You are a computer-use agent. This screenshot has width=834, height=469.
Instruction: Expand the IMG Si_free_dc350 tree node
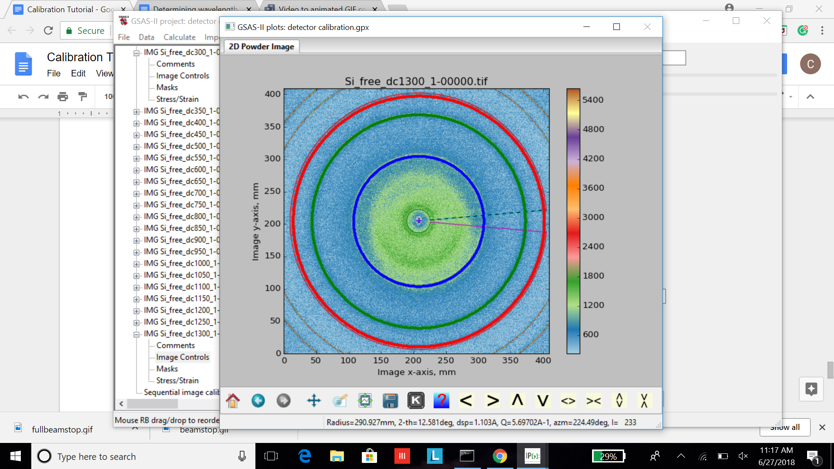[x=136, y=112]
